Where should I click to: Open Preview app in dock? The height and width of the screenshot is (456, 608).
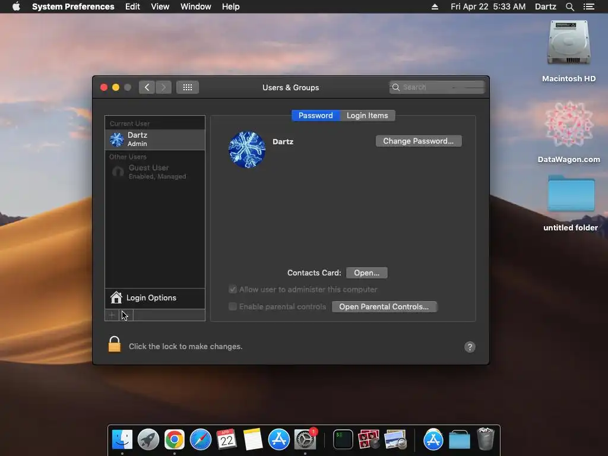click(395, 439)
